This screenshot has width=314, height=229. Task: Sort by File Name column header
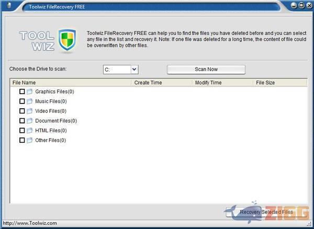pyautogui.click(x=71, y=83)
